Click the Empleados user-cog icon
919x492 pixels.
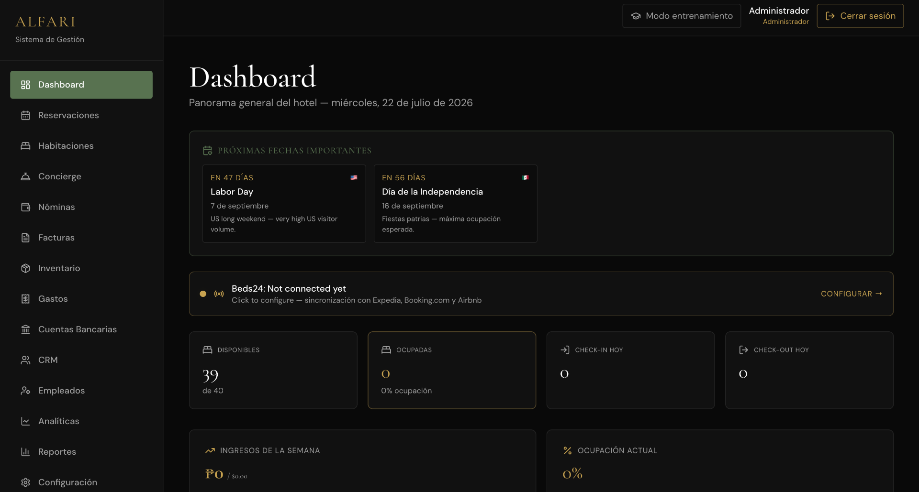tap(25, 391)
